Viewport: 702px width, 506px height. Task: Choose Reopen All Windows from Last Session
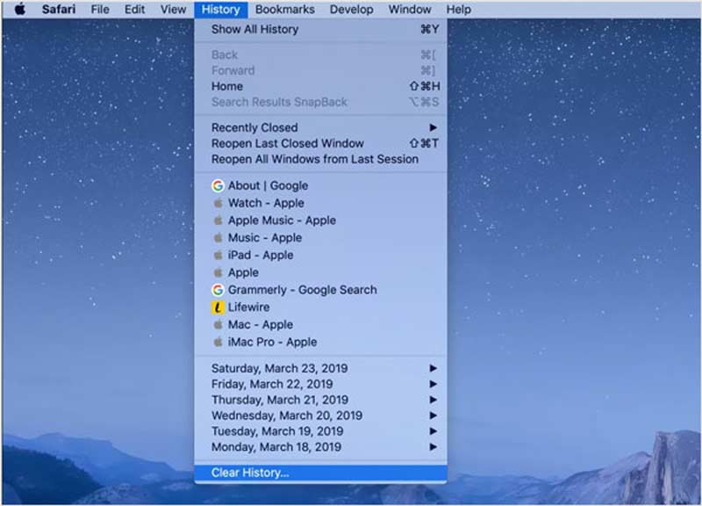point(320,159)
